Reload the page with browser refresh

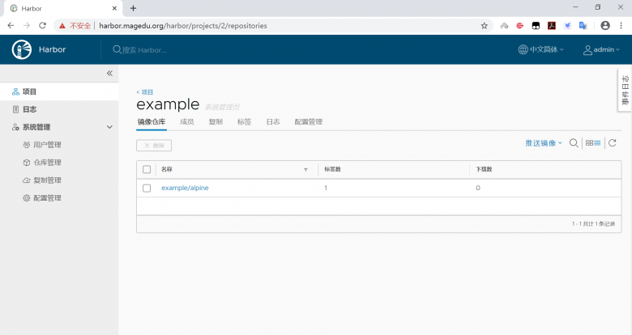tap(42, 25)
